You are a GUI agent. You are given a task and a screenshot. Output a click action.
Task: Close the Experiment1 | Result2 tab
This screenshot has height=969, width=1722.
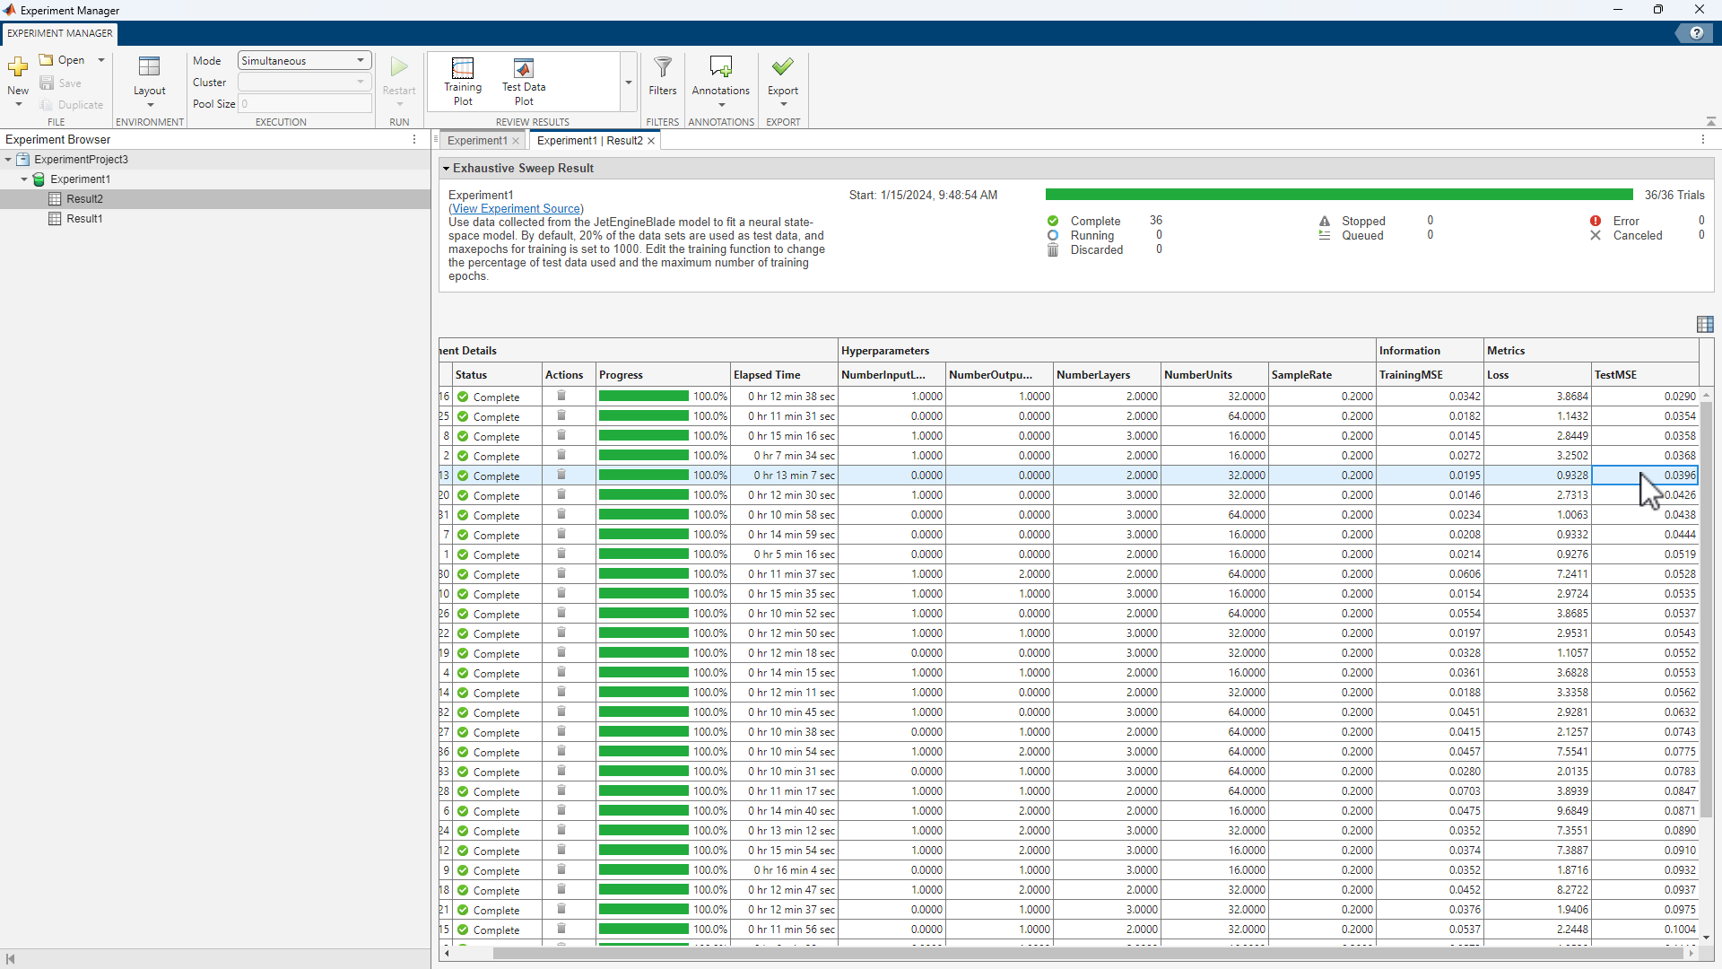coord(651,141)
